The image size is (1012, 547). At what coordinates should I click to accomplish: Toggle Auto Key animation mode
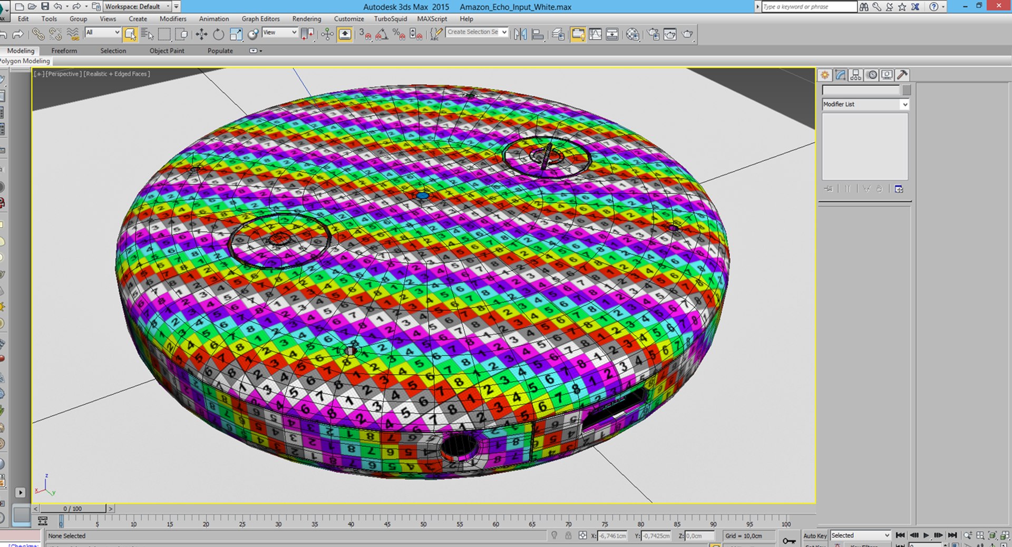click(815, 535)
